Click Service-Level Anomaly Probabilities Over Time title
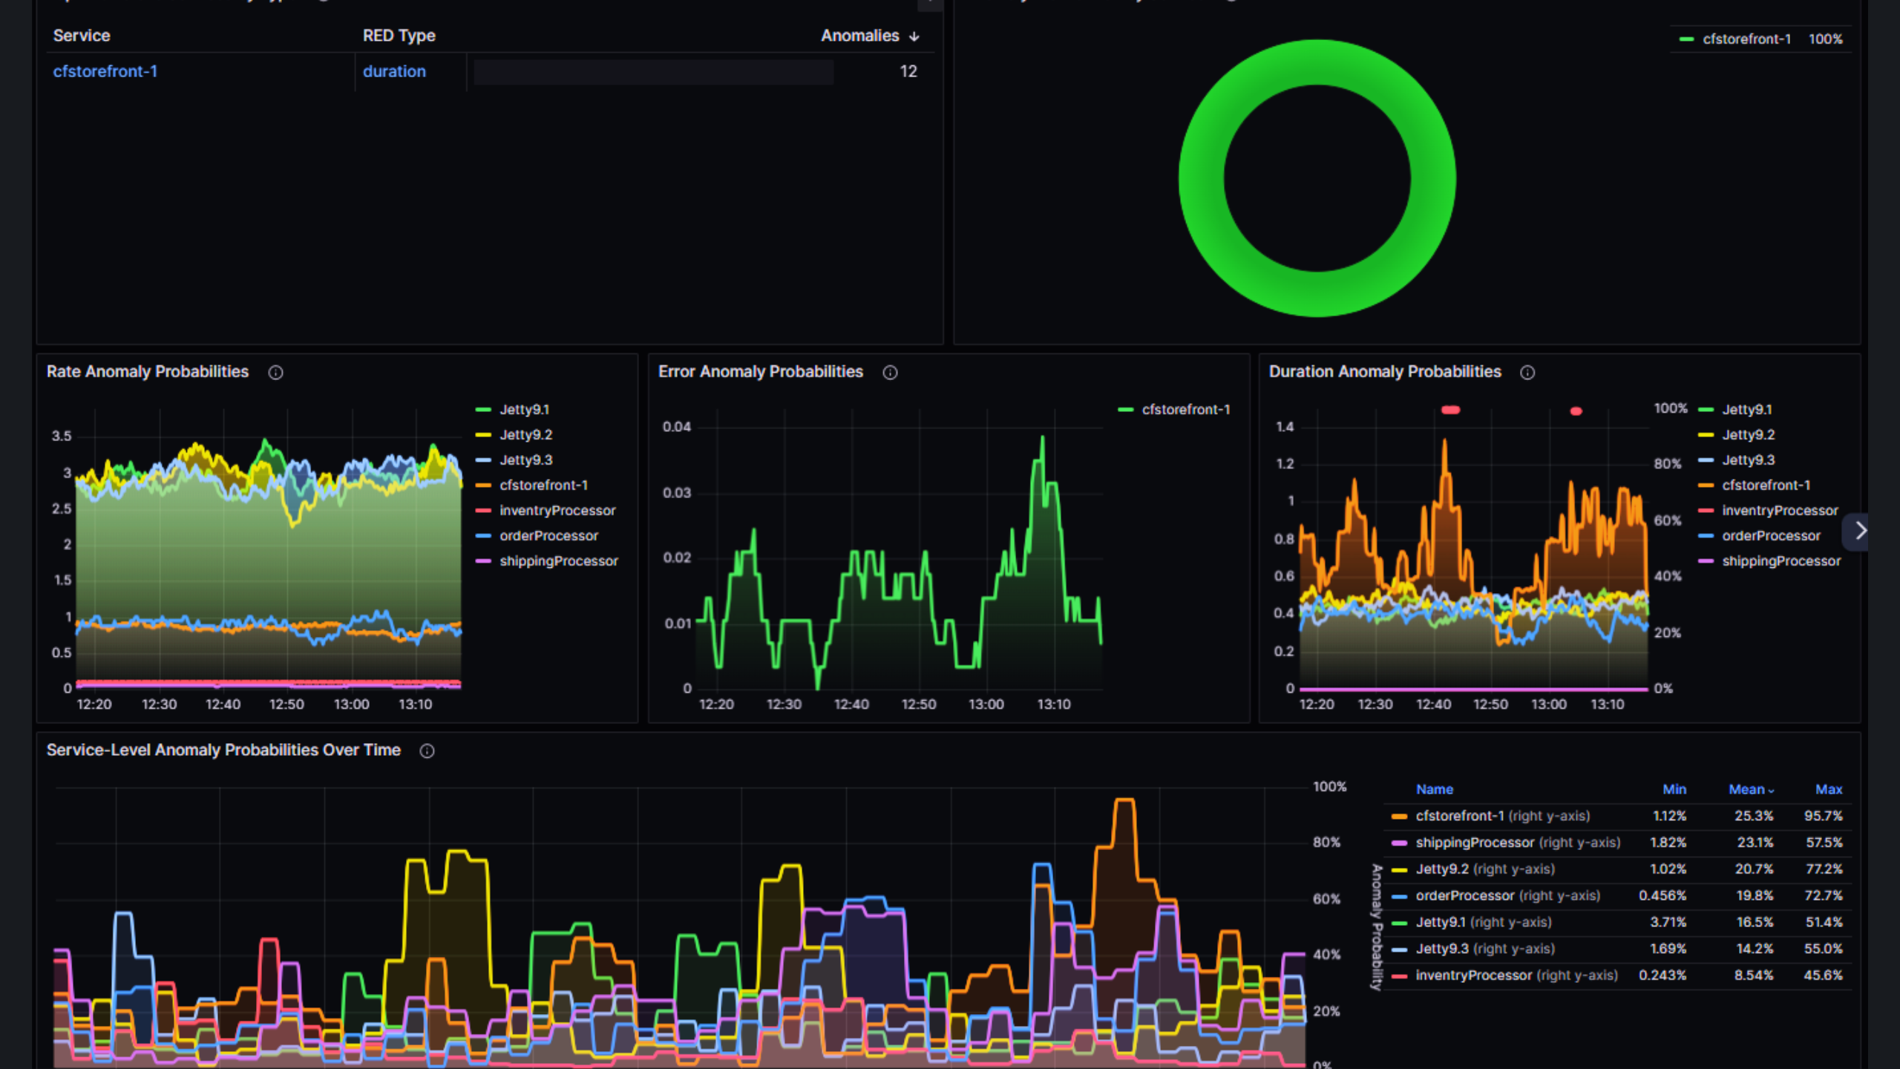Viewport: 1900px width, 1069px height. (223, 751)
